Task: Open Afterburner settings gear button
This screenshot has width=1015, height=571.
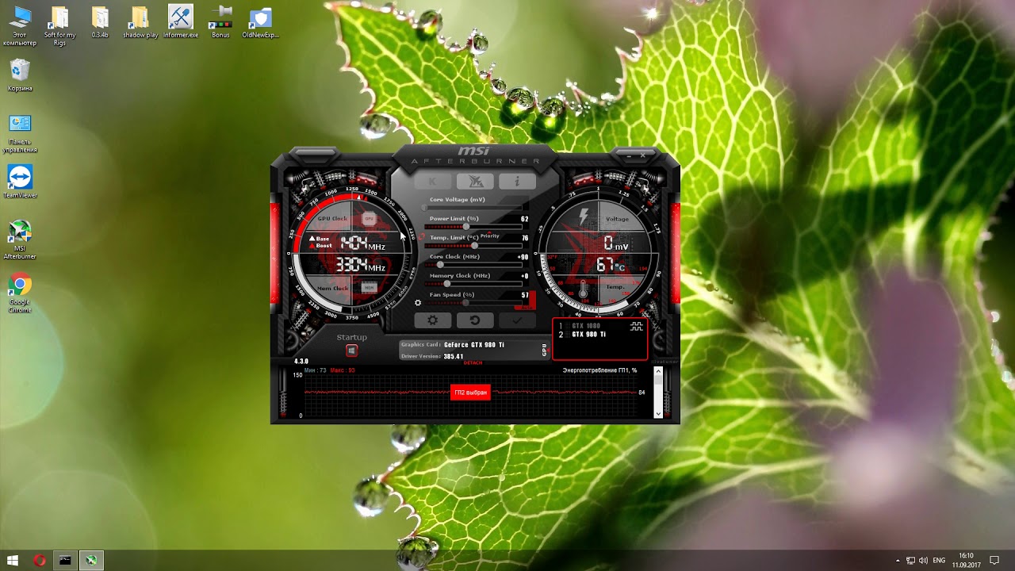Action: click(x=433, y=320)
